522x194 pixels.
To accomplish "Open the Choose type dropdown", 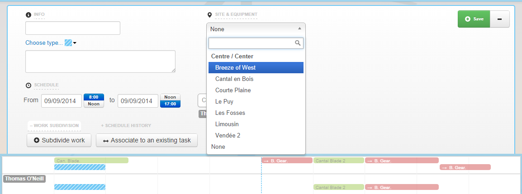I will [44, 43].
